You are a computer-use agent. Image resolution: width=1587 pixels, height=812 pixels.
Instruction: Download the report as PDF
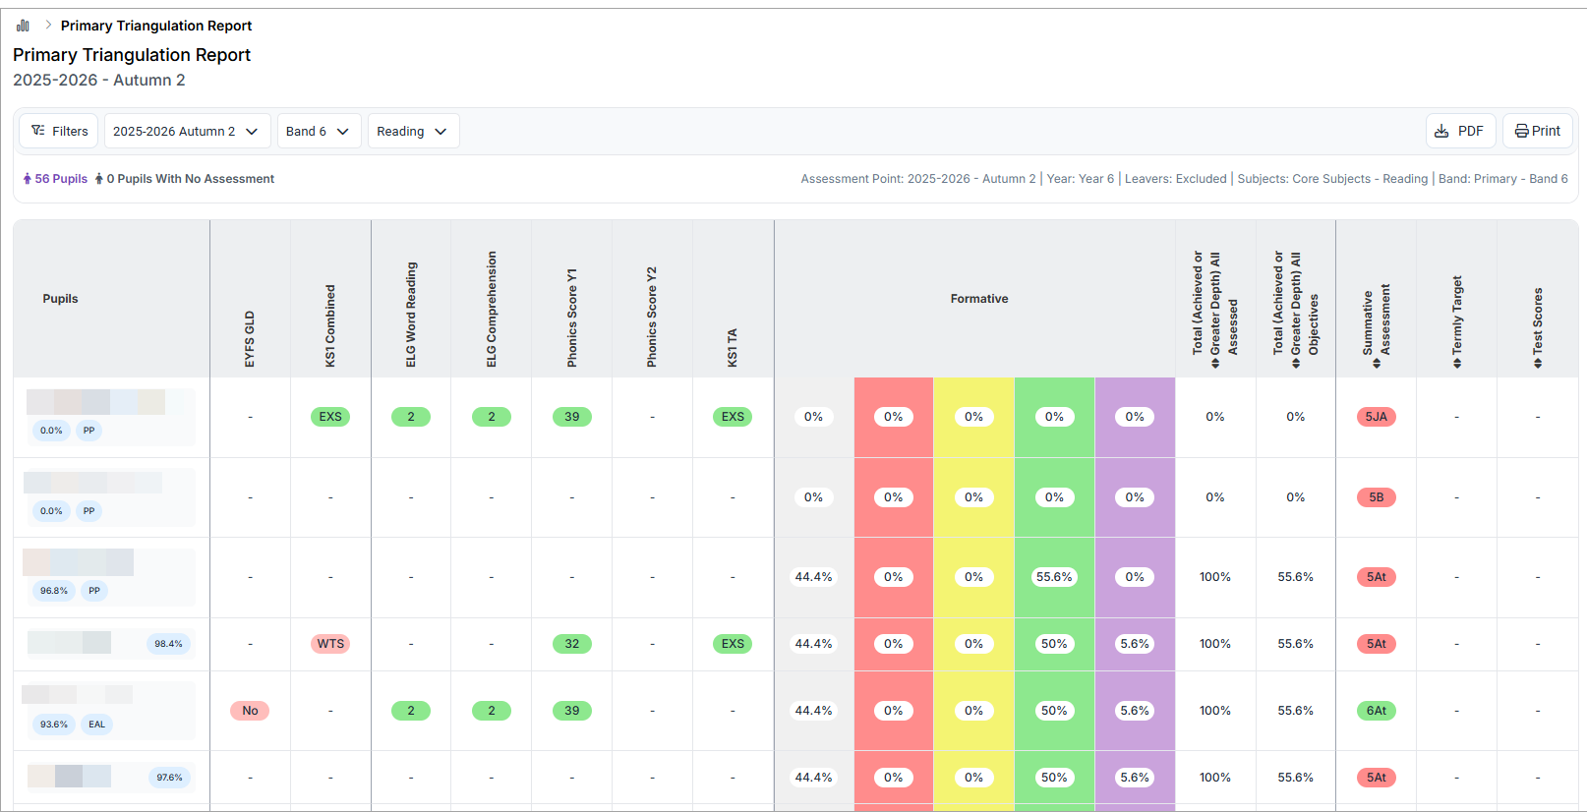[1459, 131]
